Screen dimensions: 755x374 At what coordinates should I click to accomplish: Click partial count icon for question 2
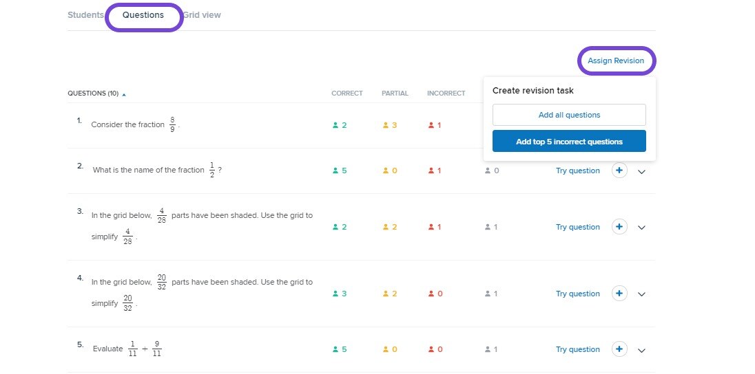coord(386,170)
